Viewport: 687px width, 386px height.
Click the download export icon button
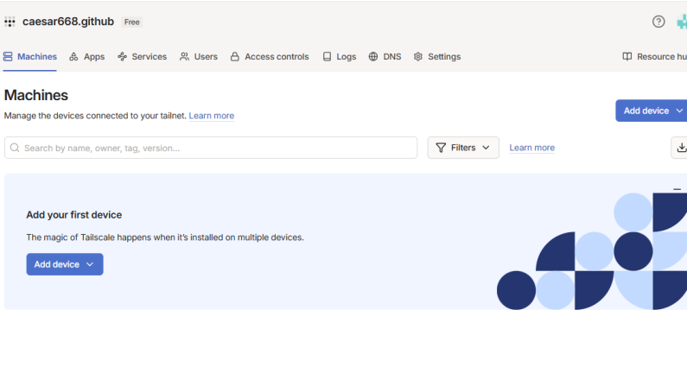tap(680, 148)
